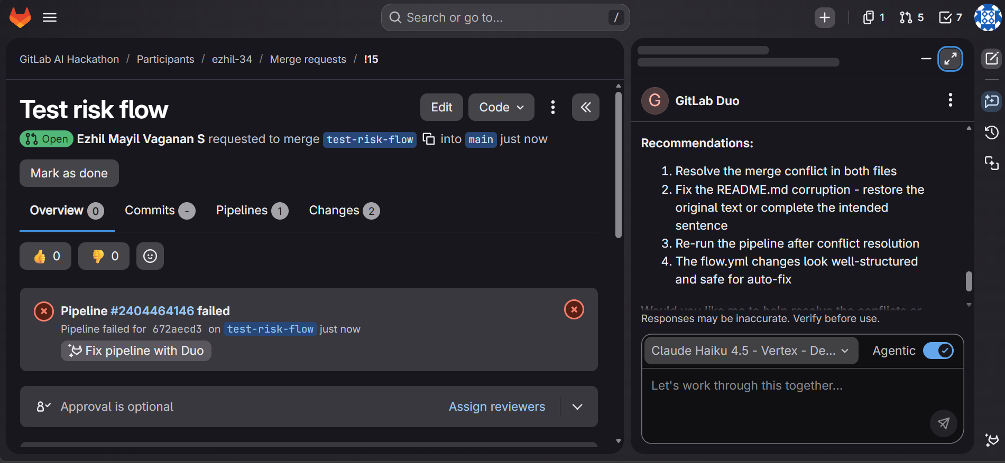Add thumbs down reaction
The image size is (1005, 463).
click(x=104, y=256)
